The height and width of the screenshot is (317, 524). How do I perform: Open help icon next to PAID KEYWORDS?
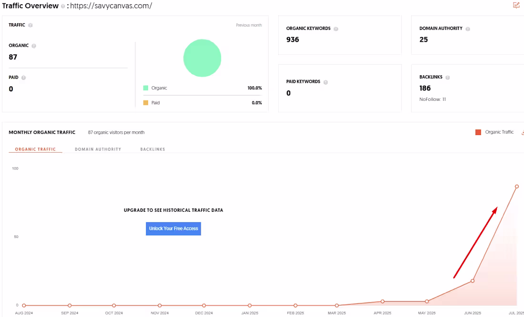click(x=325, y=82)
